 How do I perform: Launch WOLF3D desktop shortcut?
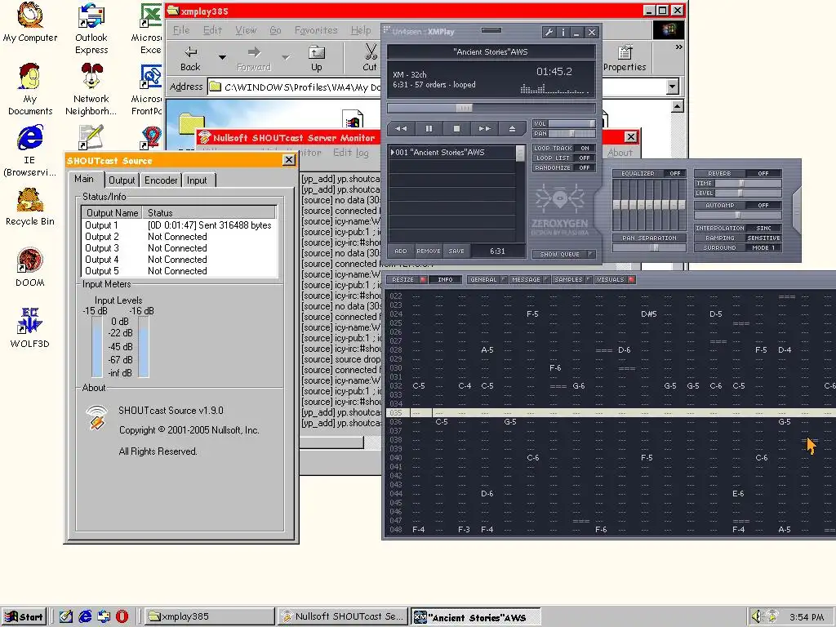(30, 329)
